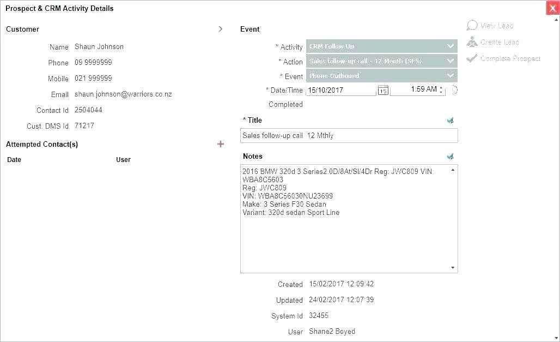Click the Complete Prospect checkmark icon

[x=472, y=58]
